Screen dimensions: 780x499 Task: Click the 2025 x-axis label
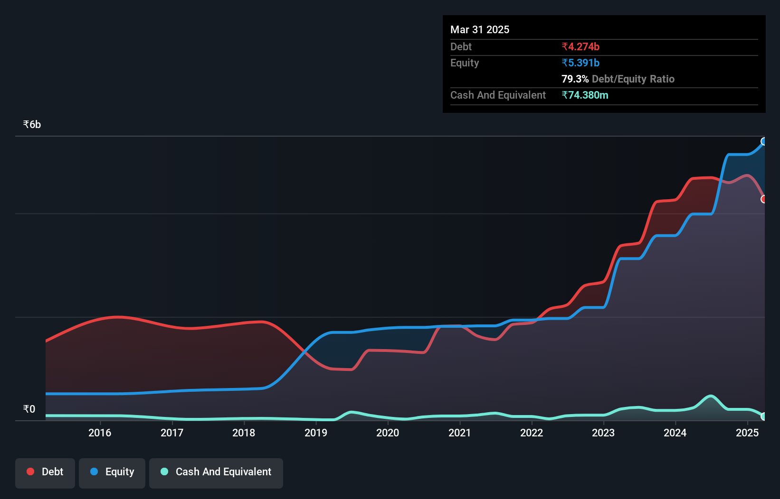[747, 433]
